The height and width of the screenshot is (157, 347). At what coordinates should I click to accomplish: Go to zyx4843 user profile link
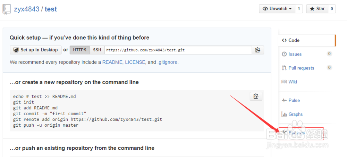coord(26,9)
